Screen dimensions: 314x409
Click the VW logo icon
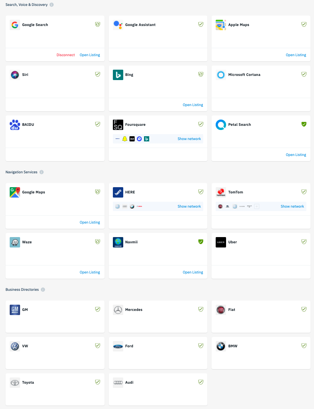[x=15, y=346]
